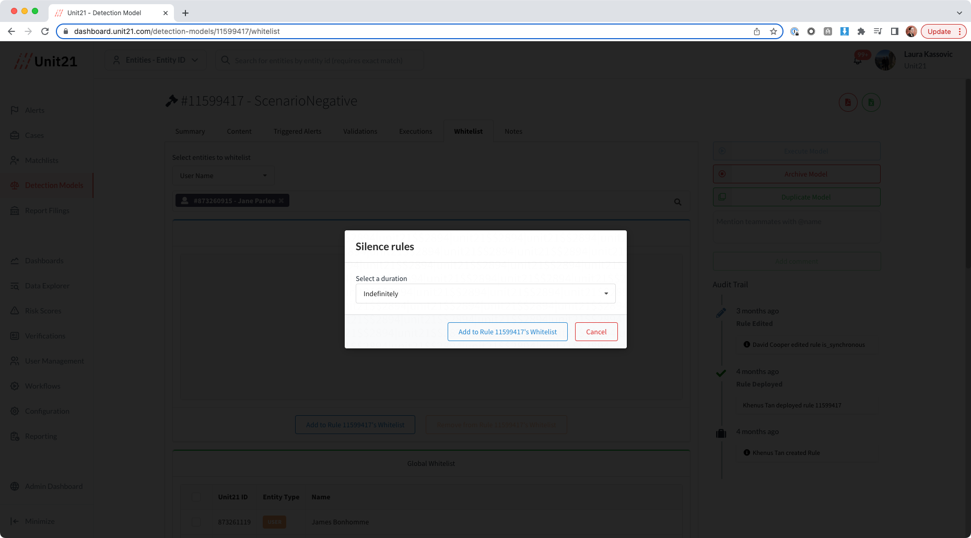The image size is (971, 538).
Task: Click Configuration gear icon in sidebar
Action: click(15, 411)
